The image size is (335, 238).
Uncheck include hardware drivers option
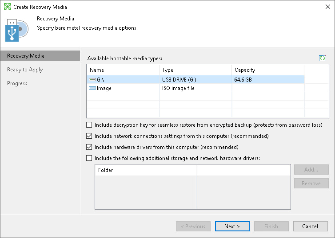[x=89, y=147]
